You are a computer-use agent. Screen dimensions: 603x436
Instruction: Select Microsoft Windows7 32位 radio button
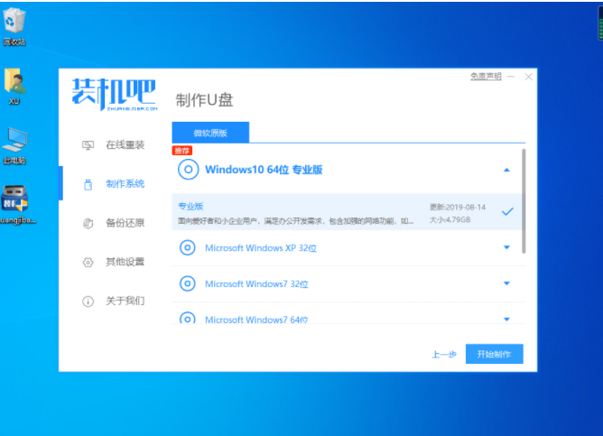[188, 283]
